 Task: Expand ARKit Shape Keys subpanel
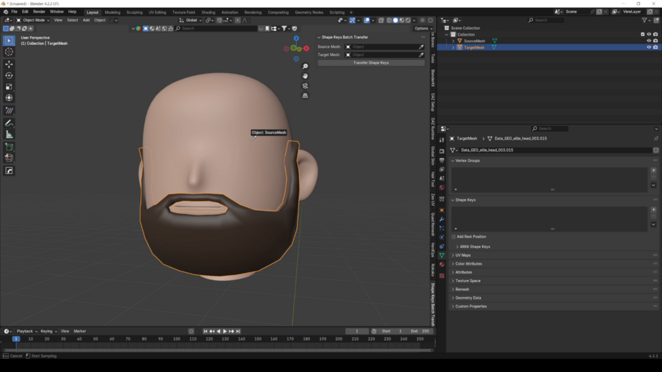click(x=474, y=247)
